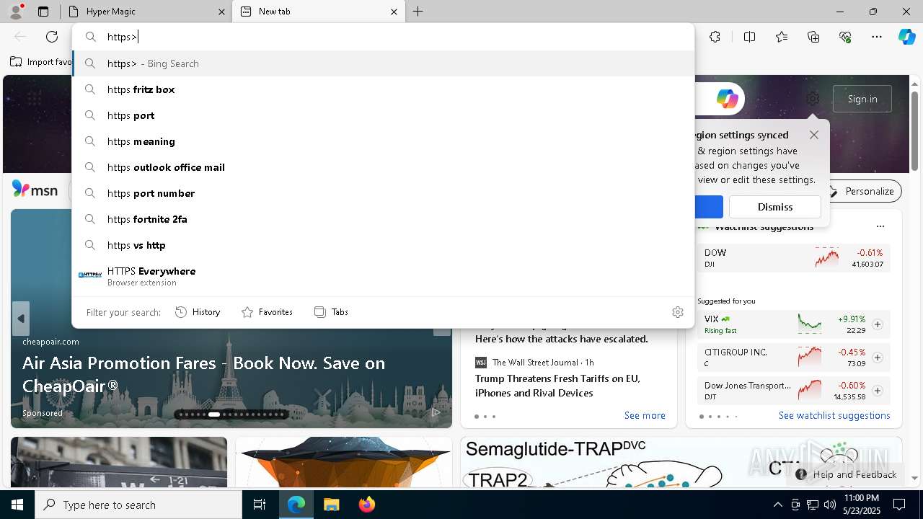
Task: Open the volume speaker tray icon
Action: [x=830, y=505]
